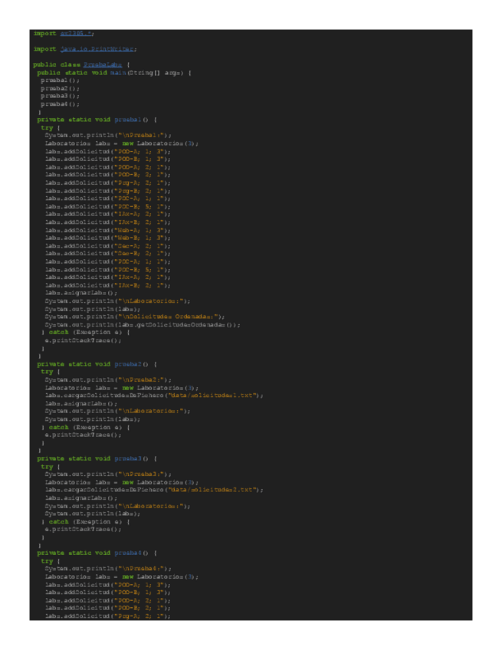Click the "data/solicitudes2.txt" string literal
Image resolution: width=502 pixels, height=650 pixels.
(x=209, y=491)
